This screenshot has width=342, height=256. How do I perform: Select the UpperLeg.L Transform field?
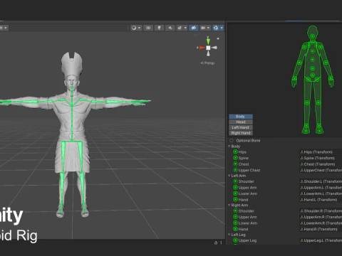pos(321,240)
